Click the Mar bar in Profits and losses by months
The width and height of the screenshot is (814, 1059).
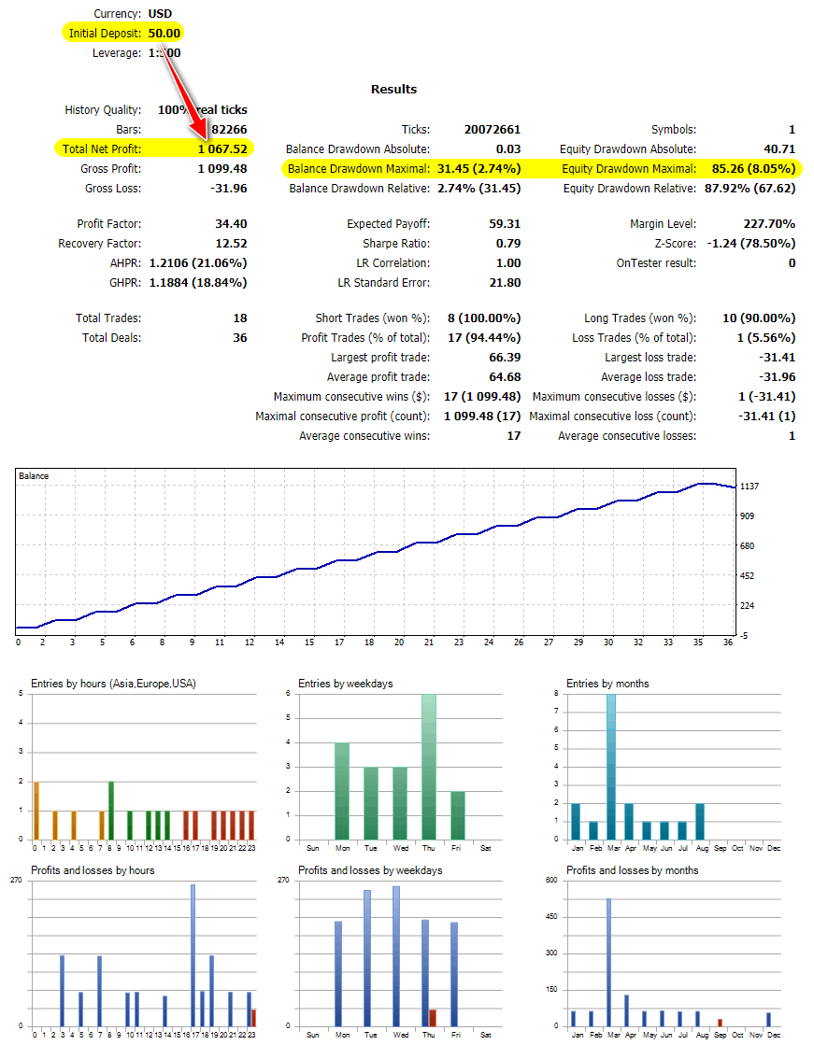click(608, 963)
